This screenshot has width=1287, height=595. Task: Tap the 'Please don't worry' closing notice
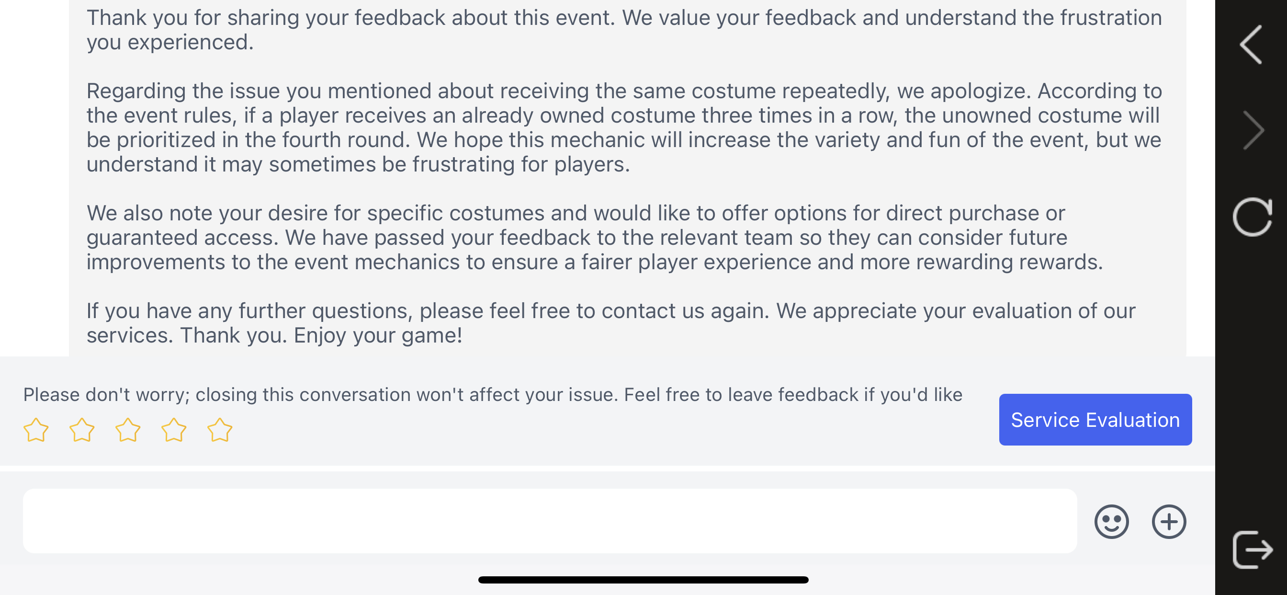493,394
